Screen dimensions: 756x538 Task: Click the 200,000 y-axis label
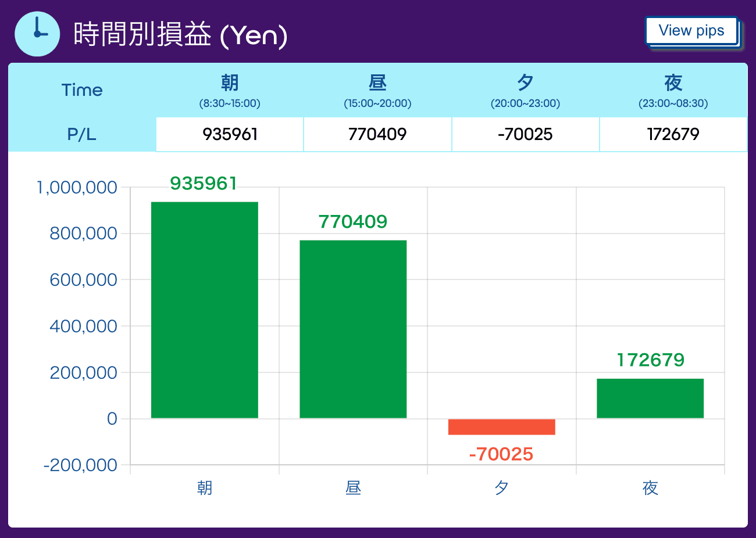(84, 372)
